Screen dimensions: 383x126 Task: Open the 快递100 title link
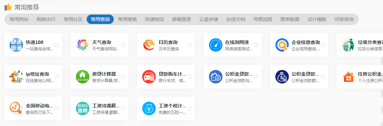[x=35, y=42]
